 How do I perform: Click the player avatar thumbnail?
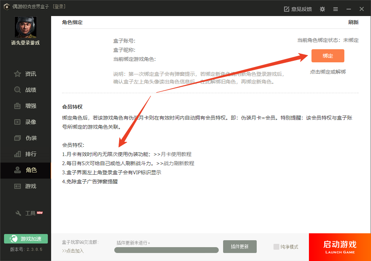pyautogui.click(x=26, y=27)
